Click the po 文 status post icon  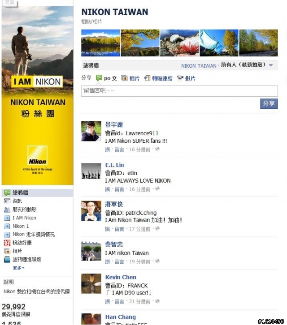99,78
